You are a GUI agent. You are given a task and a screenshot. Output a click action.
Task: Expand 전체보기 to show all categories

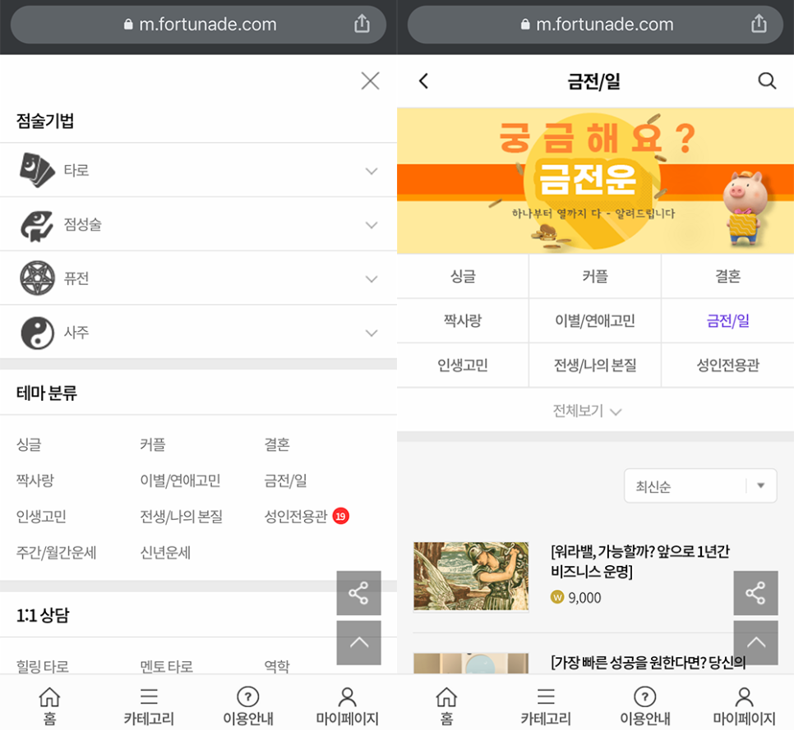click(x=588, y=411)
